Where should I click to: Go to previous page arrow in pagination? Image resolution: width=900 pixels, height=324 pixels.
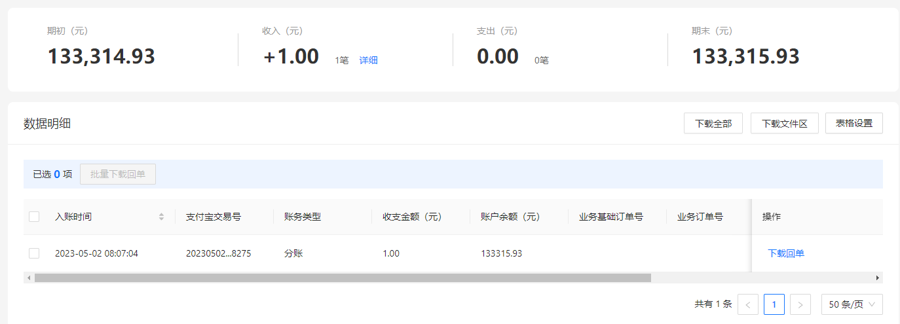(748, 304)
